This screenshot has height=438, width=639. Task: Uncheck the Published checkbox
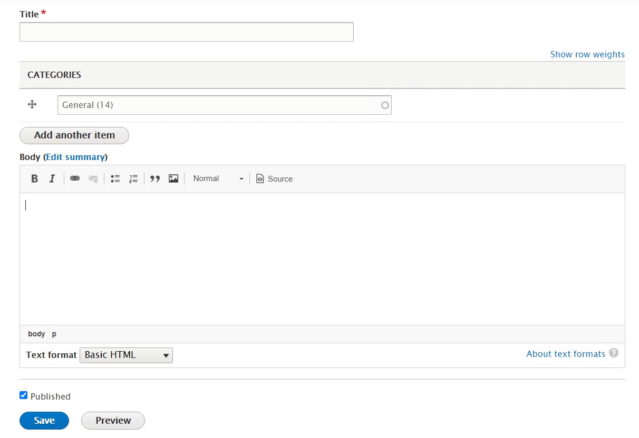pos(23,395)
